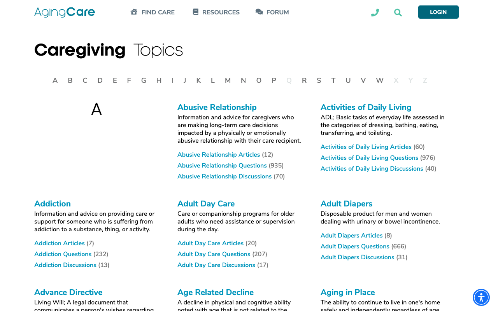Open Activities of Daily Living Questions

tap(370, 158)
